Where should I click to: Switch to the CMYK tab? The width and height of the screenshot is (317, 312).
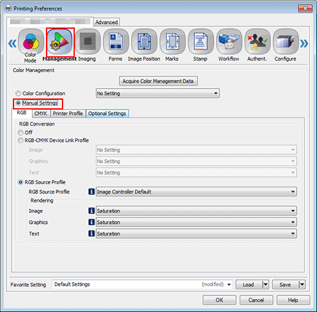tap(40, 114)
